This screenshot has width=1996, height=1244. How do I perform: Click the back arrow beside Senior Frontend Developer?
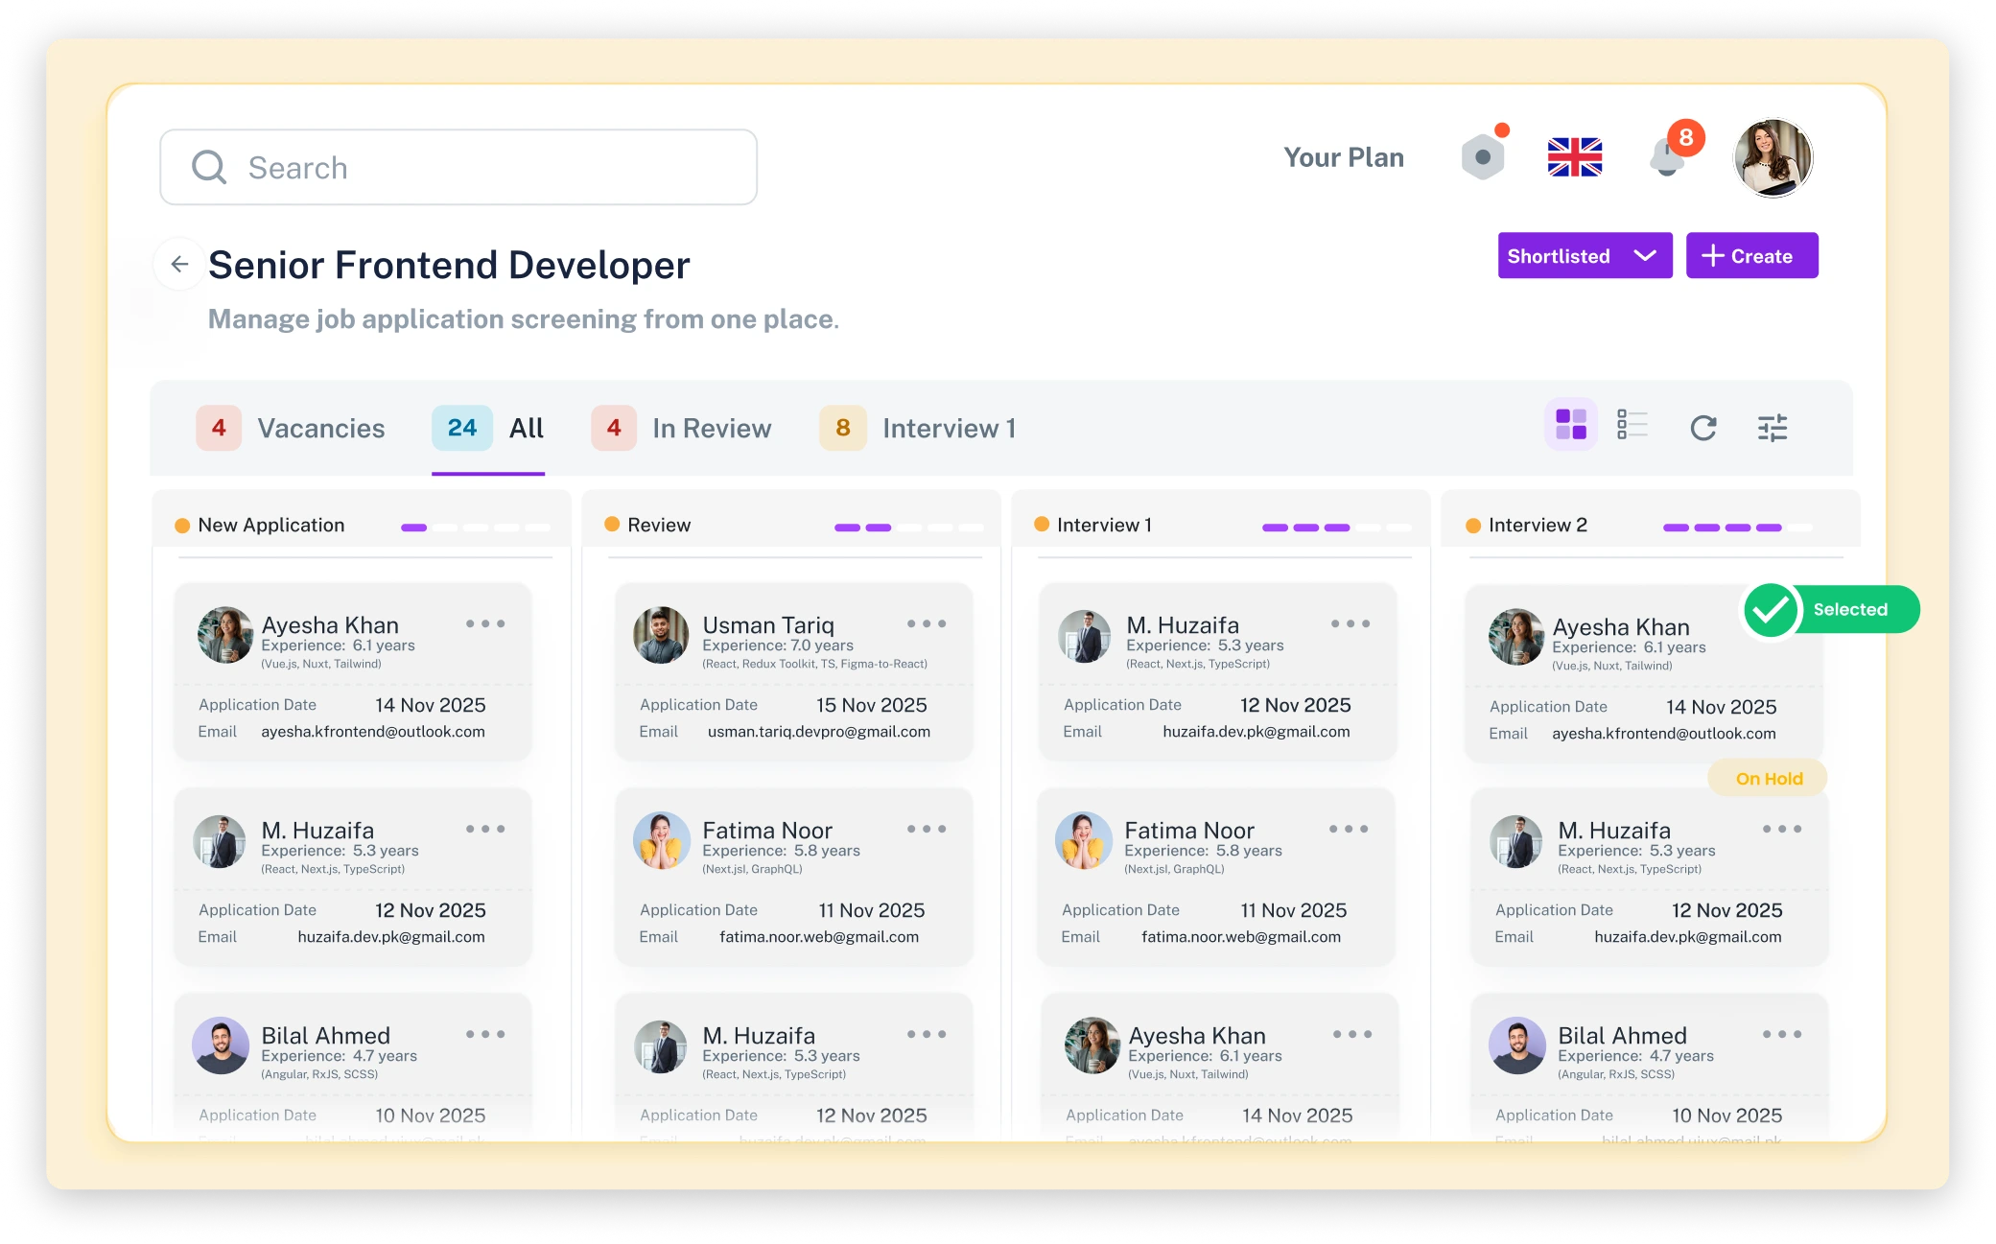(179, 264)
